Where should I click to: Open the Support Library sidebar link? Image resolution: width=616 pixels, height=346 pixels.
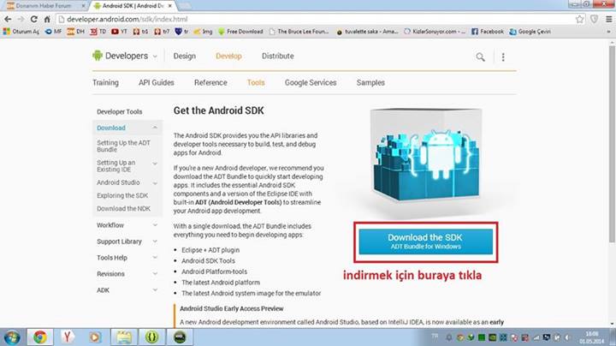click(x=119, y=242)
